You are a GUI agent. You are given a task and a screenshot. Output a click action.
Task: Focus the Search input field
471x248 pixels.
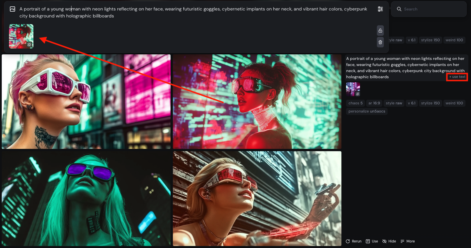pos(429,9)
